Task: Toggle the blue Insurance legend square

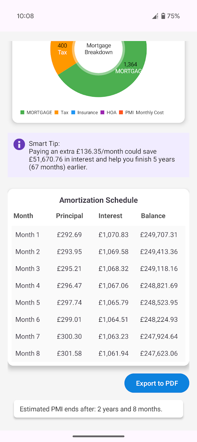Action: [x=73, y=112]
